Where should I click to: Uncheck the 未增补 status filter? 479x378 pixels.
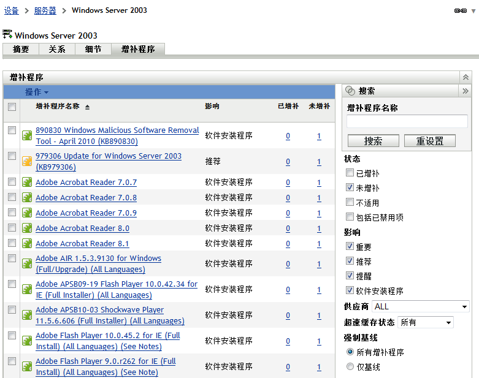click(x=350, y=187)
